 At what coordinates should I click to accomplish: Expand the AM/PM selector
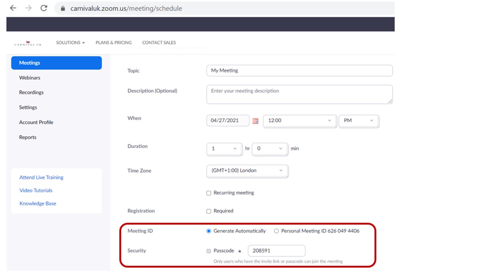359,121
